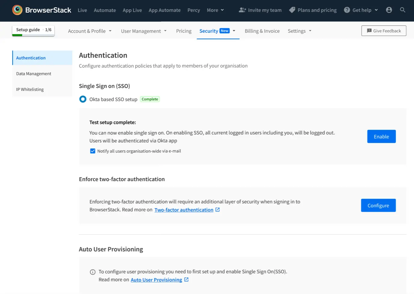414x294 pixels.
Task: Click Configure for two-factor authentication
Action: (x=378, y=205)
